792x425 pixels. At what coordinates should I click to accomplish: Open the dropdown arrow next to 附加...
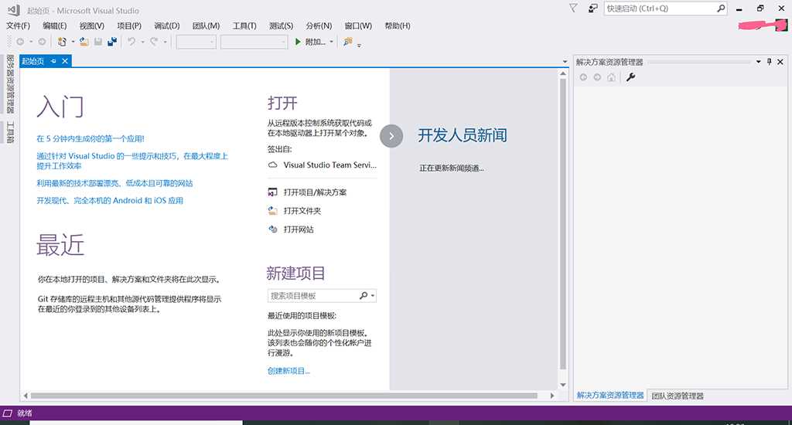(331, 42)
